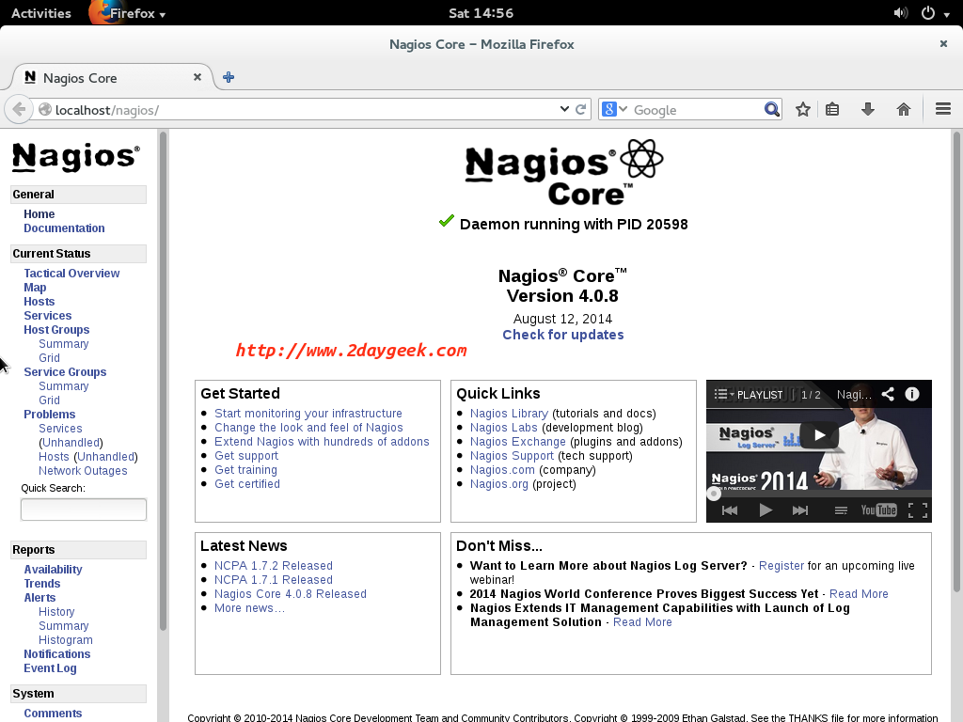The image size is (963, 722).
Task: Open the video playlist queue icon
Action: click(841, 510)
